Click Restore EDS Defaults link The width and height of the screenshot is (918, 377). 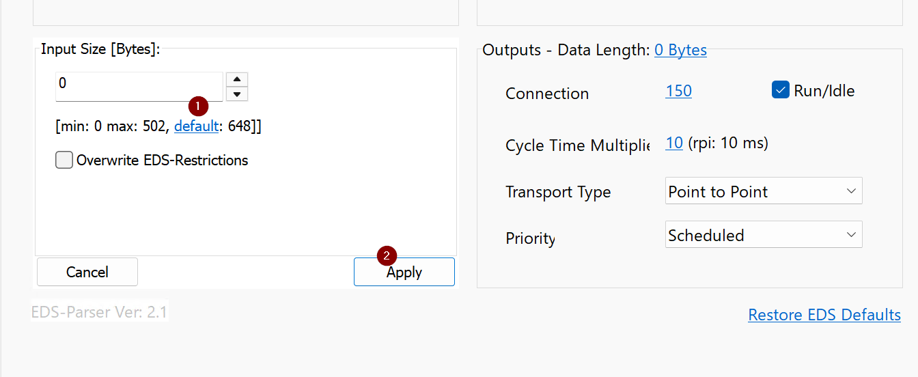tap(824, 315)
